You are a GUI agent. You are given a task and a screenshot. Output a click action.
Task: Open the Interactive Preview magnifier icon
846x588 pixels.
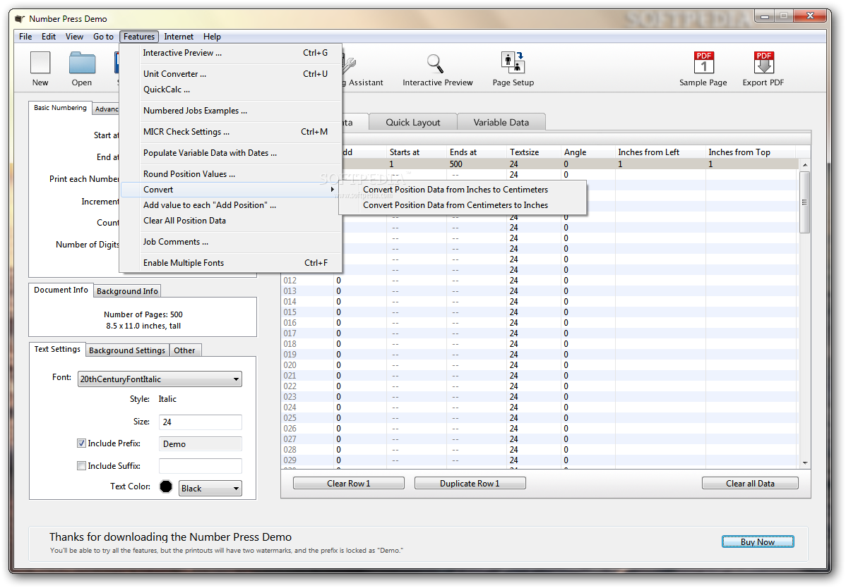pos(436,63)
